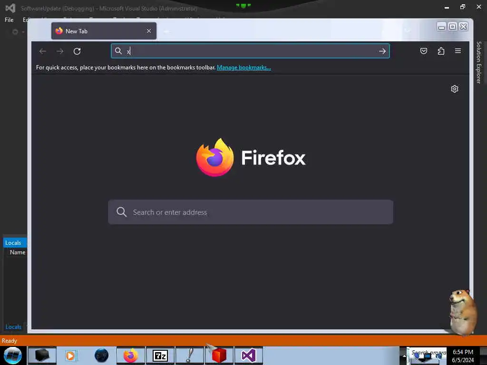
Task: Click the hamster desktop mascot
Action: click(x=463, y=313)
